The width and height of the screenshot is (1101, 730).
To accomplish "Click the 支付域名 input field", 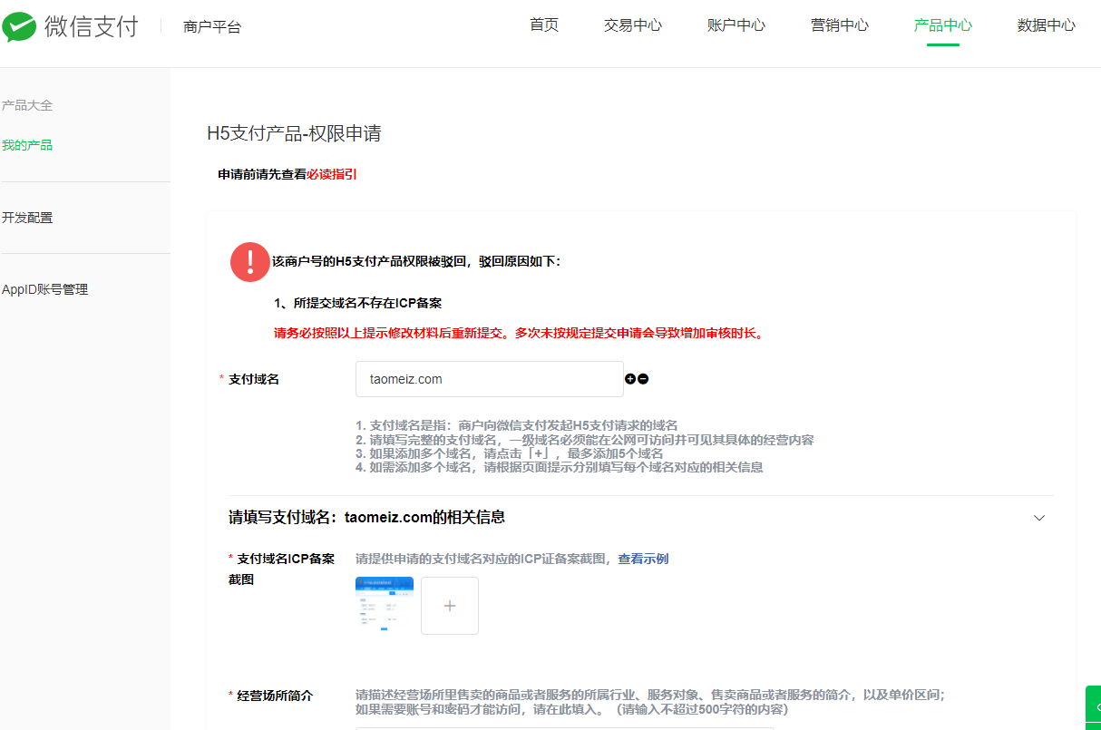I will (x=490, y=379).
